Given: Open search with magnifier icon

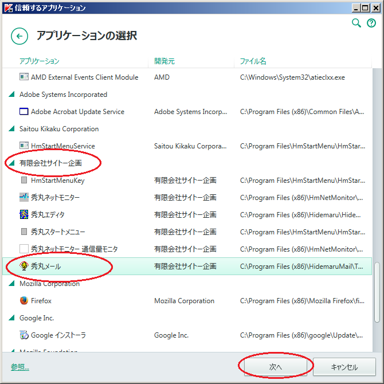Looking at the screenshot, I should point(356,23).
